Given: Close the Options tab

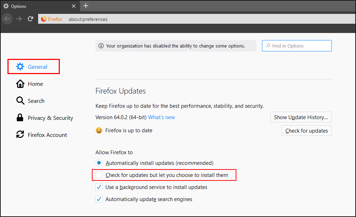Looking at the screenshot, I should 74,6.
